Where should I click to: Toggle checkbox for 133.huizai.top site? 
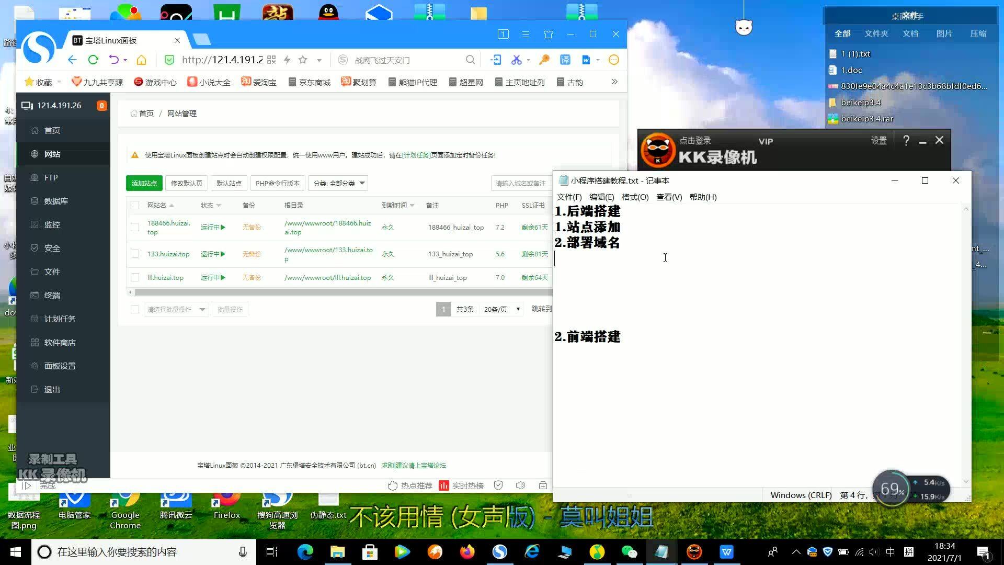click(x=135, y=254)
